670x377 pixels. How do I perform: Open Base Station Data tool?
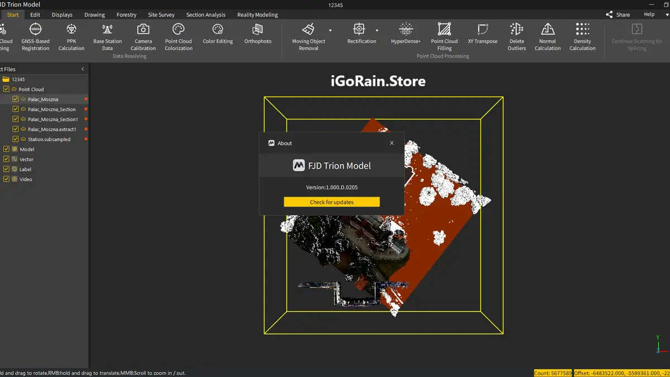[x=107, y=37]
